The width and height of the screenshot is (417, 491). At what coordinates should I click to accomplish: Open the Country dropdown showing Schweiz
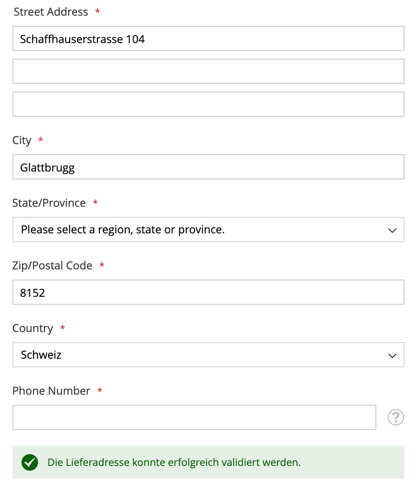tap(208, 355)
